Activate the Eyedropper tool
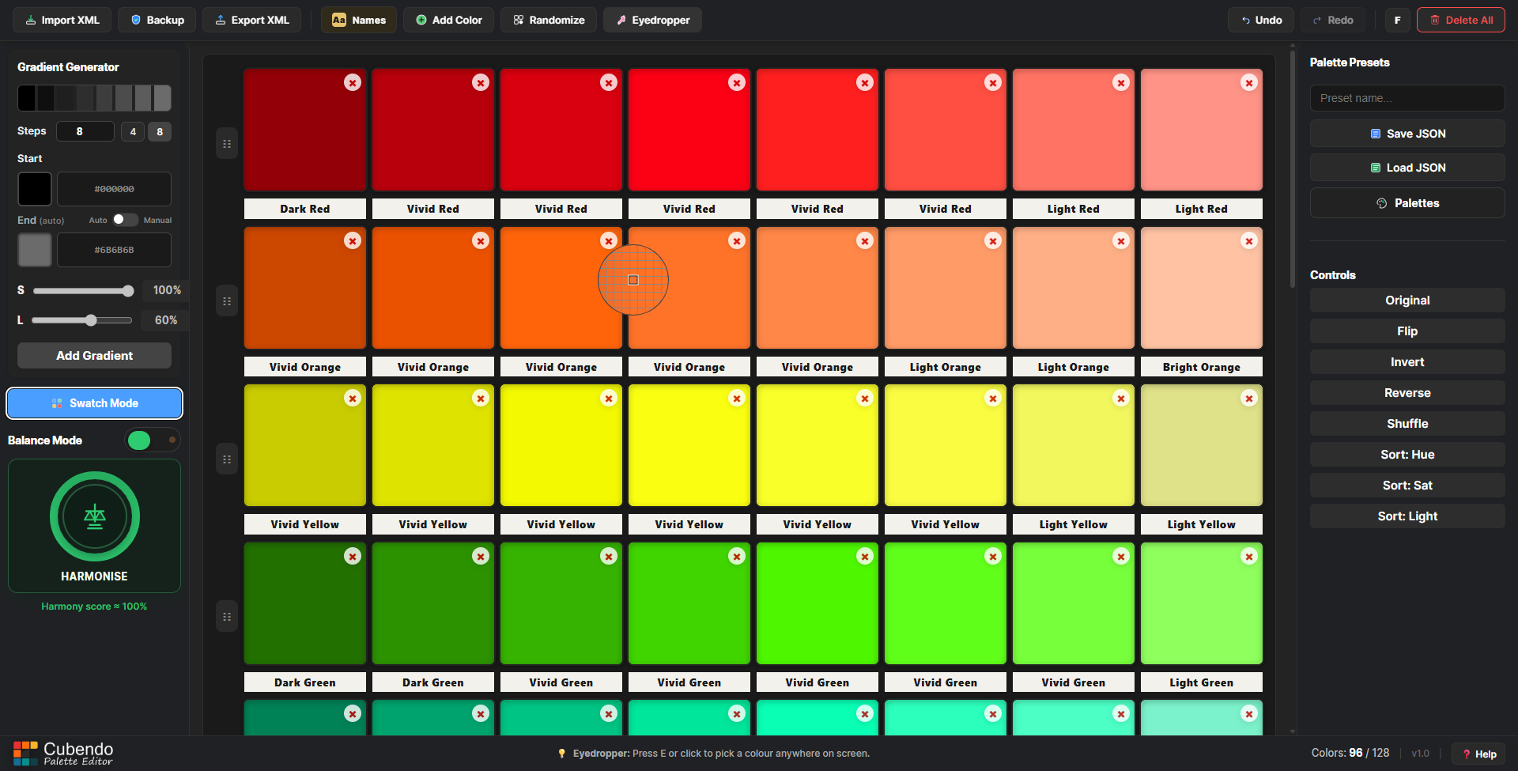This screenshot has height=771, width=1518. [x=652, y=20]
